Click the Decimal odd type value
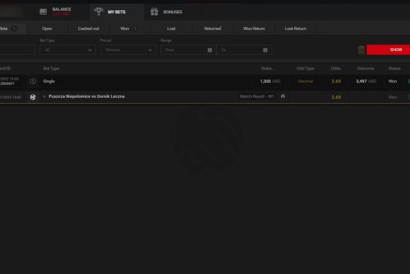Image resolution: width=410 pixels, height=274 pixels. 305,81
